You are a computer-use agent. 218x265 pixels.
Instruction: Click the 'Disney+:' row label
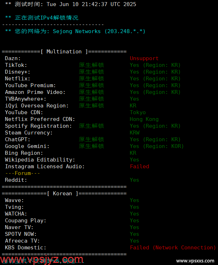click(17, 72)
